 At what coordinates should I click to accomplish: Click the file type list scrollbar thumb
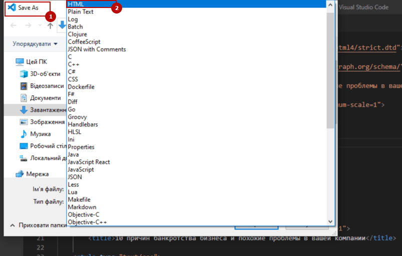pos(330,70)
